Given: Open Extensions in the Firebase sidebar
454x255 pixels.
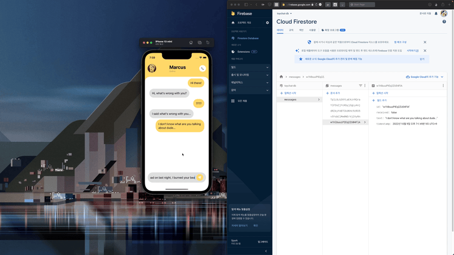Looking at the screenshot, I should [244, 52].
